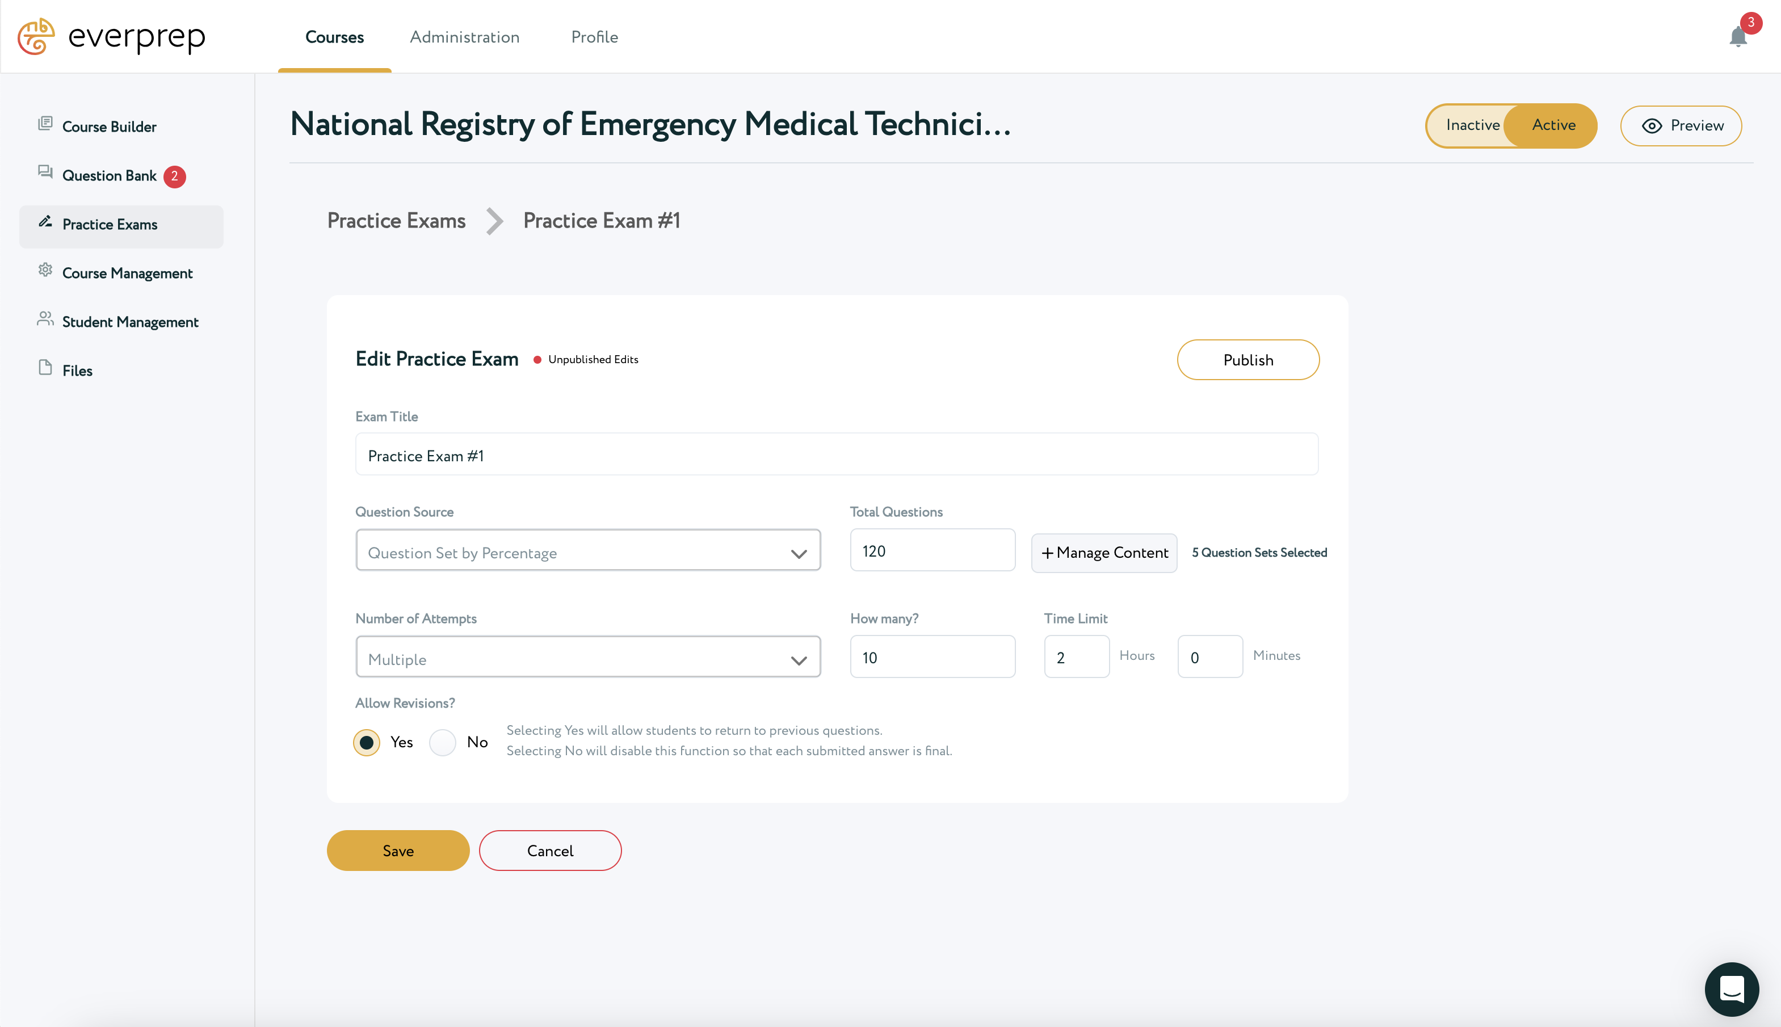Expand the Question Source dropdown
This screenshot has height=1027, width=1781.
588,550
